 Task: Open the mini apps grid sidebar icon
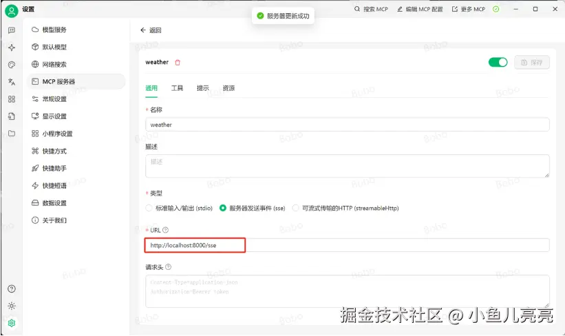coord(12,99)
